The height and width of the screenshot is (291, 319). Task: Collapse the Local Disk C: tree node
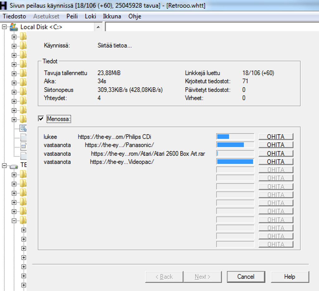click(4, 27)
